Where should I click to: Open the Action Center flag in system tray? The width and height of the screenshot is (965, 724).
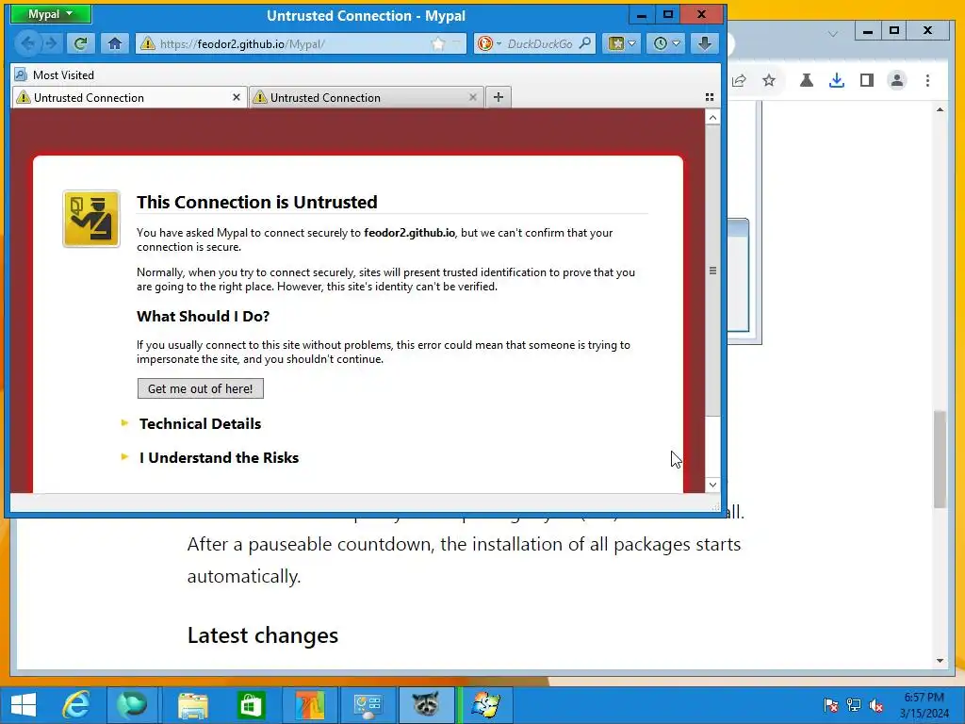(831, 705)
